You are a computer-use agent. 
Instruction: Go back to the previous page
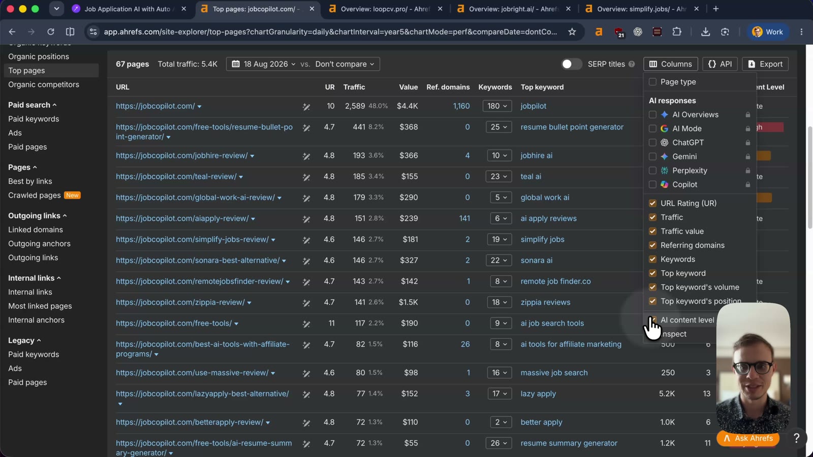(12, 32)
